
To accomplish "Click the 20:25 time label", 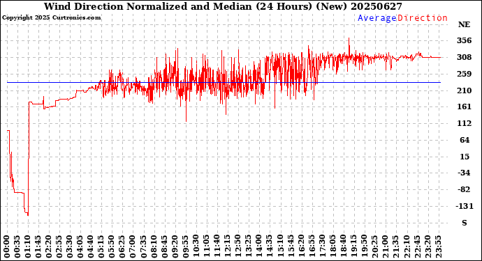I will coord(374,247).
